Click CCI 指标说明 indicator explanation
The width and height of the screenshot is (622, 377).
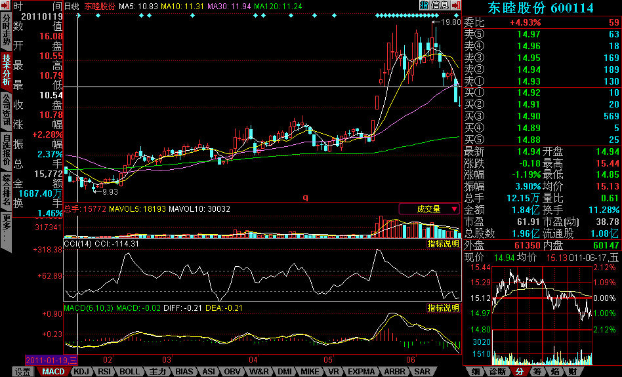tap(443, 243)
